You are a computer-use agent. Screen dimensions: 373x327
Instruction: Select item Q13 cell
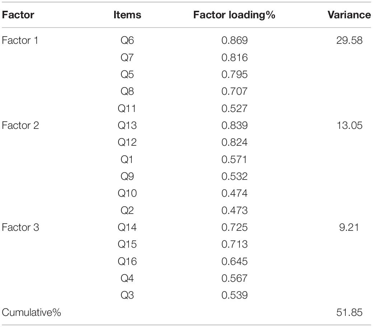[x=127, y=125]
